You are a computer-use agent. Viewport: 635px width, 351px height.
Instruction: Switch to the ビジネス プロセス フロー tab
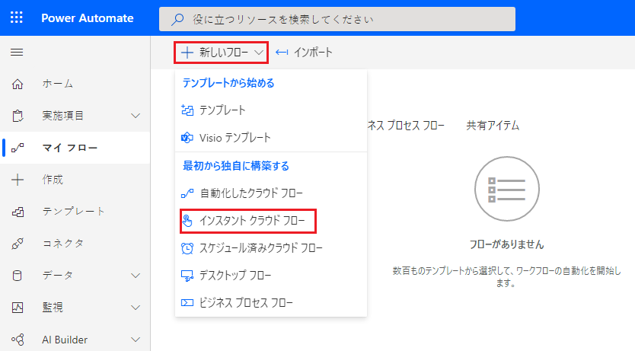[x=405, y=126]
